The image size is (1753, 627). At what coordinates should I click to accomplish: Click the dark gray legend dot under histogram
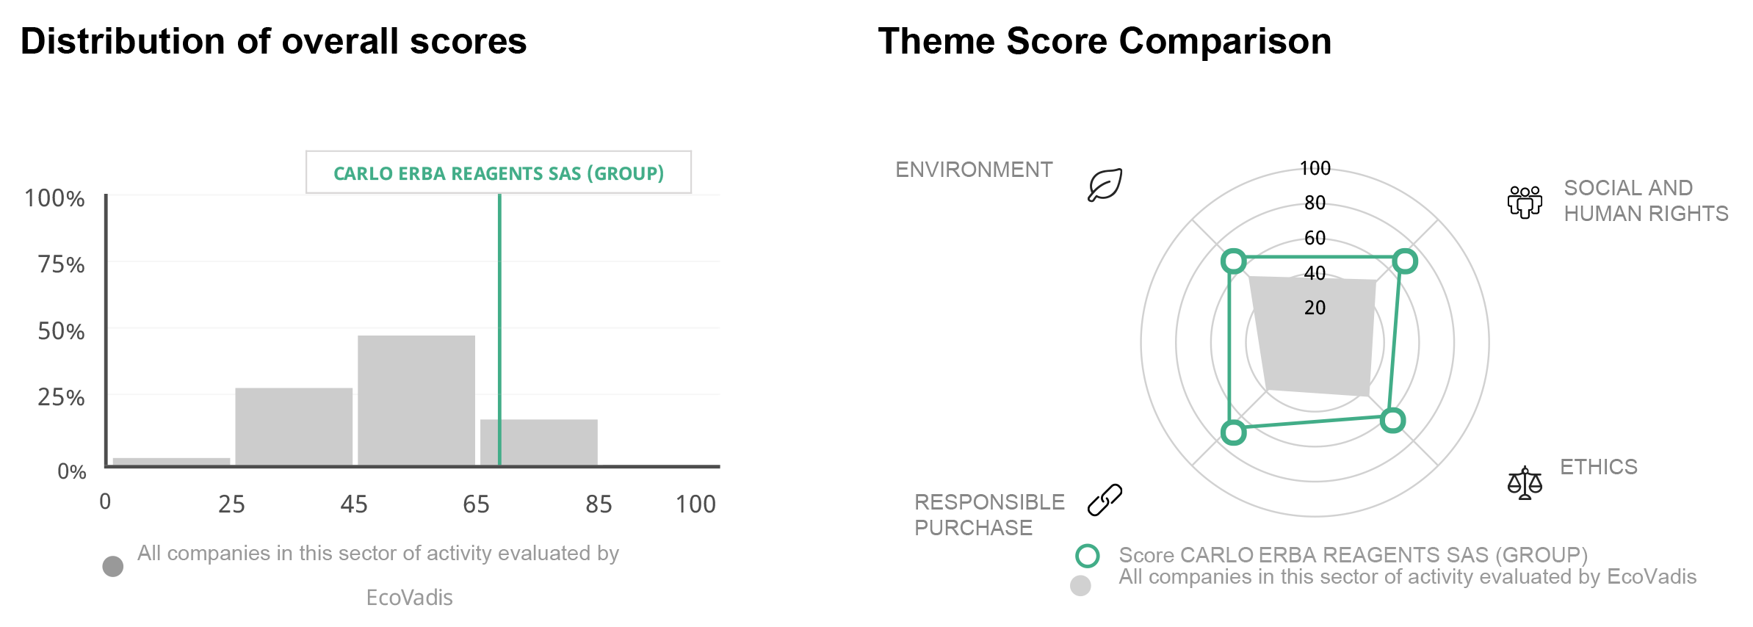[x=113, y=567]
